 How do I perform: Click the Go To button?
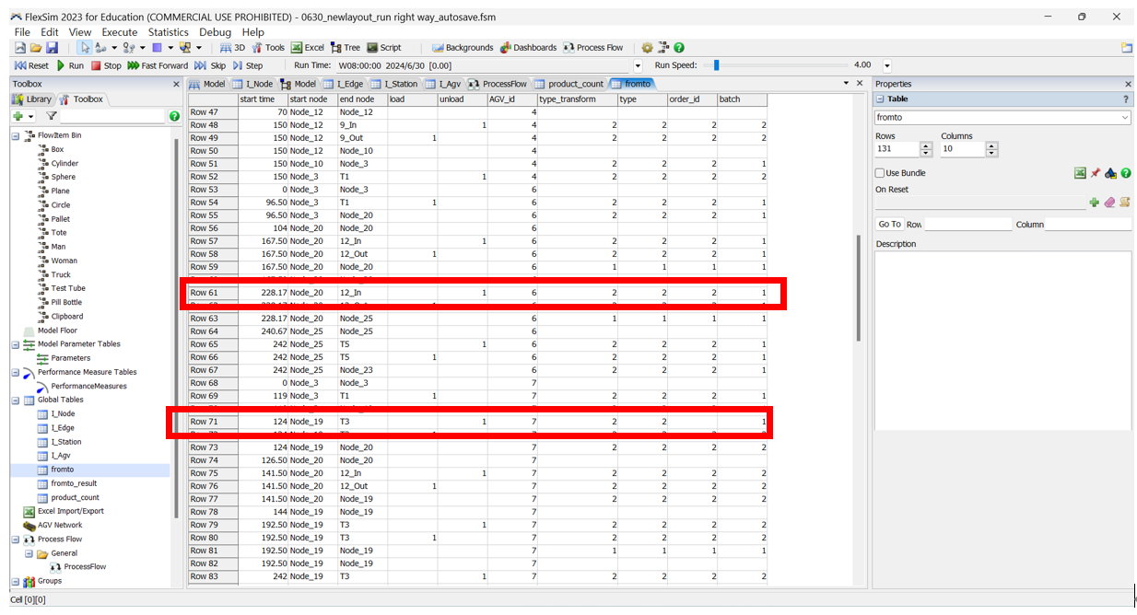point(889,225)
